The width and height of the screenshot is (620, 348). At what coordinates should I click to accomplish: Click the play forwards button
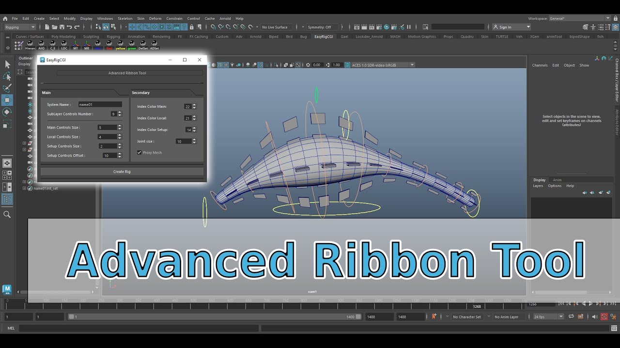coord(591,304)
